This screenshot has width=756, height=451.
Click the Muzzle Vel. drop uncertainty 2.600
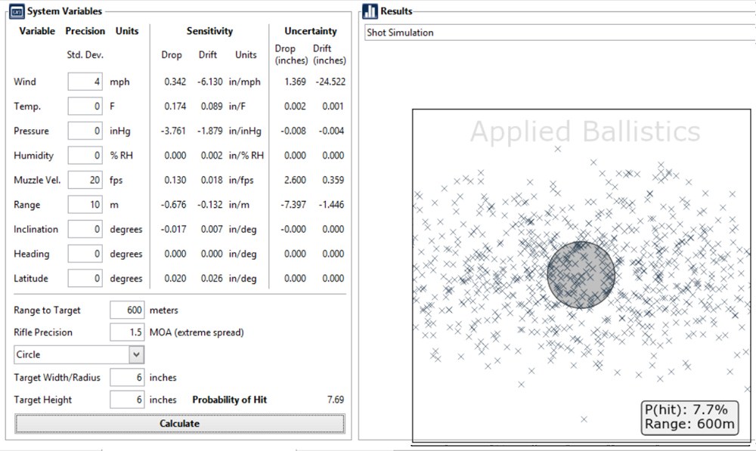coord(295,181)
